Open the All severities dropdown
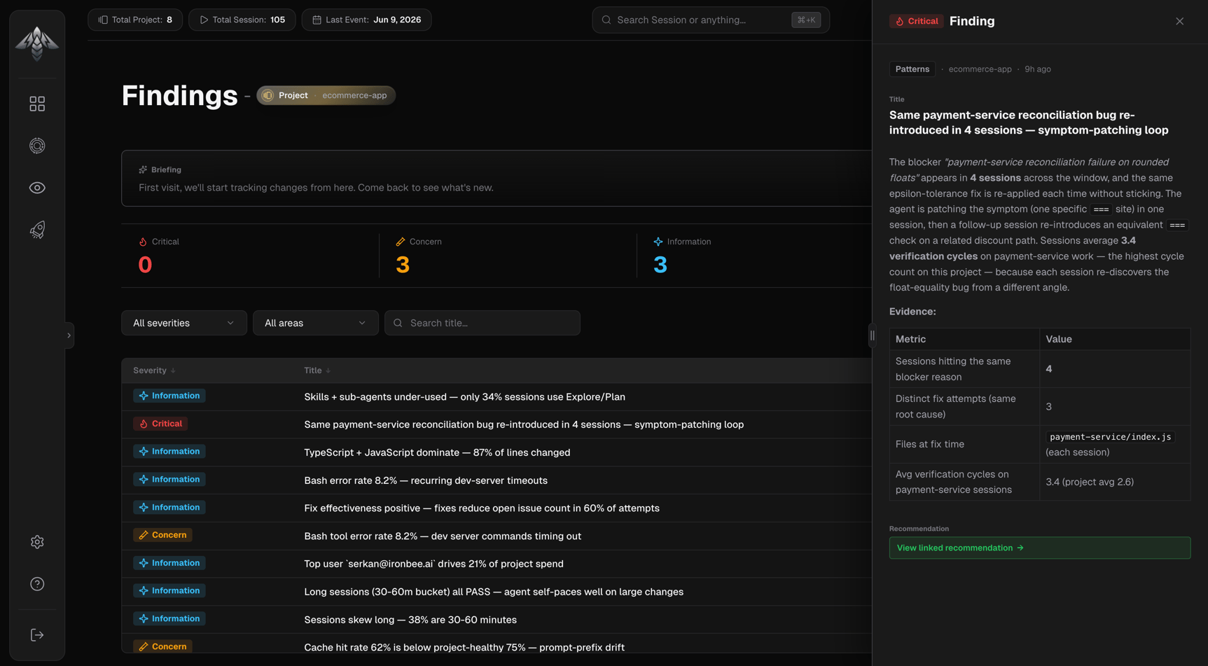This screenshot has width=1208, height=666. (x=184, y=323)
